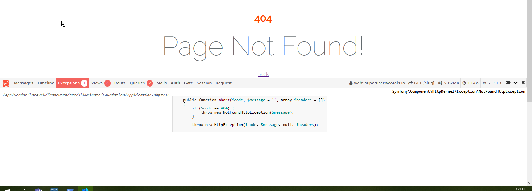Open the Messages tab in debugbar
This screenshot has height=191, width=532.
[23, 83]
